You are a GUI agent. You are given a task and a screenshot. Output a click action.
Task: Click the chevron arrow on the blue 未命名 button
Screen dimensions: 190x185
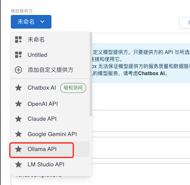(x=42, y=22)
